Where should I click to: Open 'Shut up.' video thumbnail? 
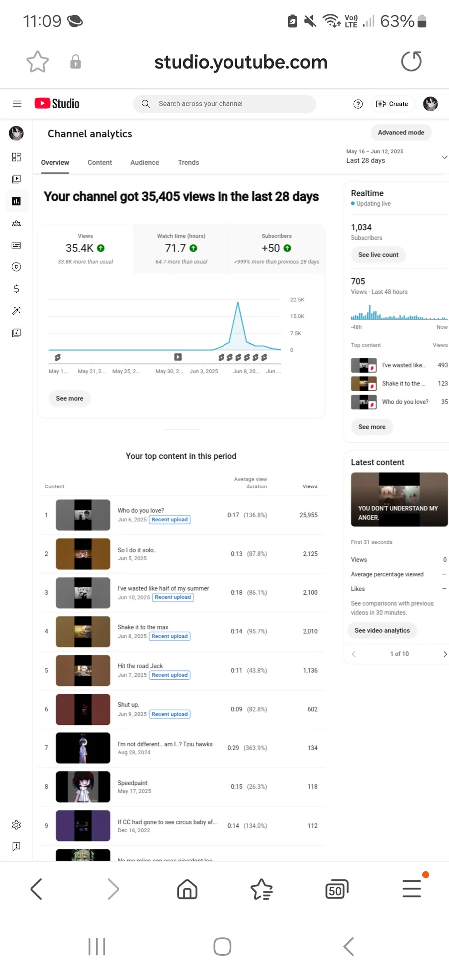(x=83, y=709)
